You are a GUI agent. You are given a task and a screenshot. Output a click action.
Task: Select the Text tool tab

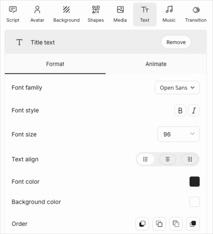145,15
